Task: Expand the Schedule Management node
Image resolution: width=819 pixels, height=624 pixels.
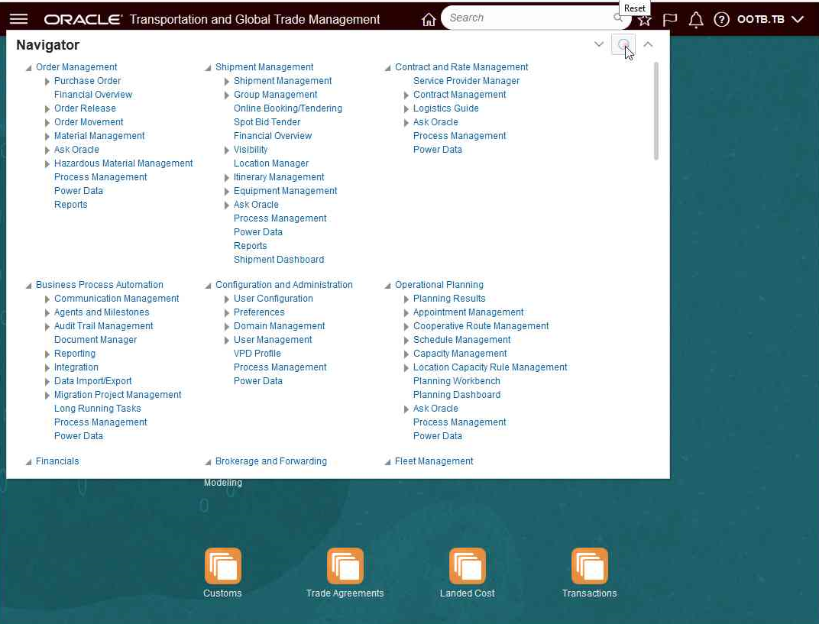Action: pos(406,341)
